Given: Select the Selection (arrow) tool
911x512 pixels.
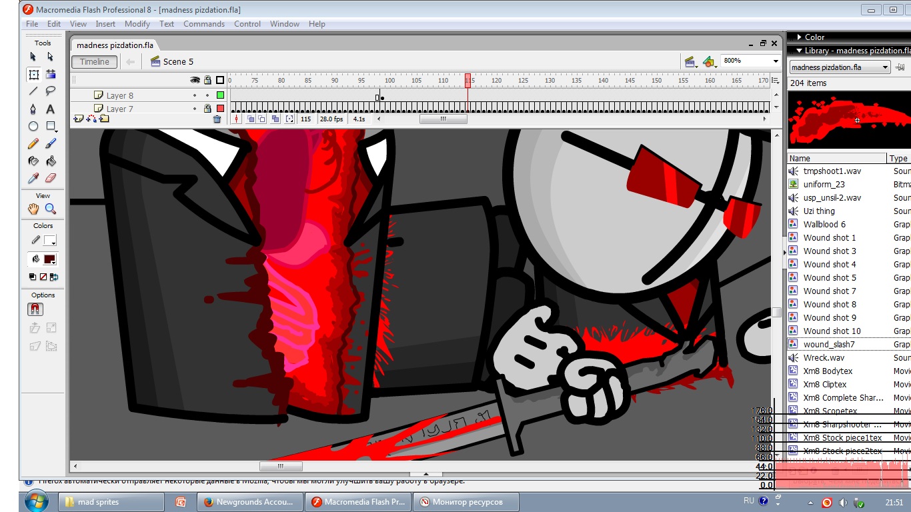Looking at the screenshot, I should 33,57.
